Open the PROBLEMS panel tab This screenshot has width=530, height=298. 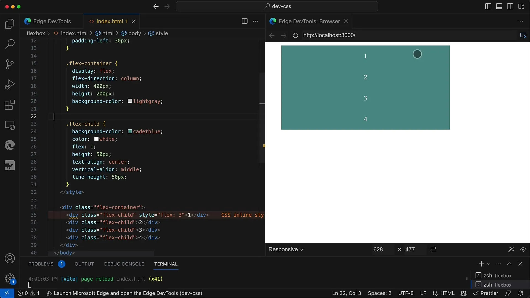point(41,264)
